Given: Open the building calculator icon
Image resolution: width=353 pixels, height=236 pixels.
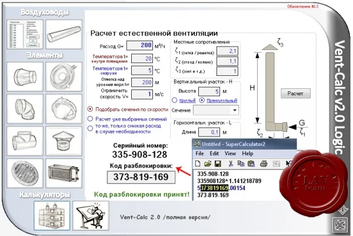Looking at the screenshot, I should pos(52,216).
